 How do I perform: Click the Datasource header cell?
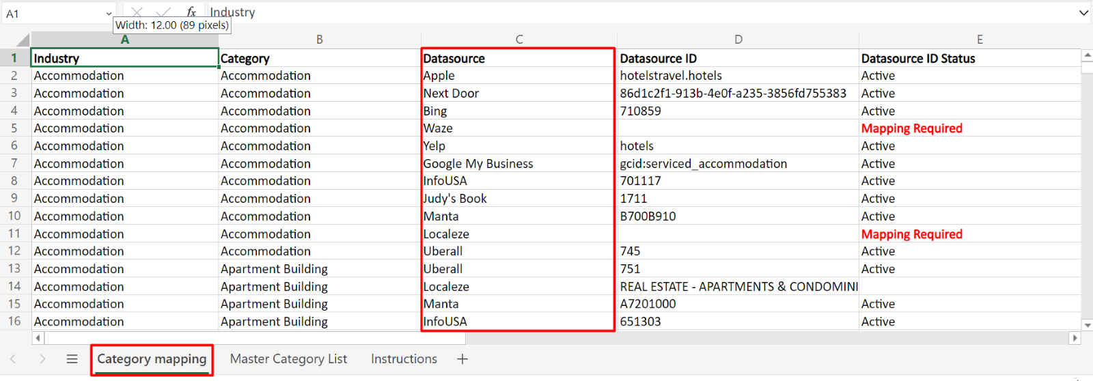click(519, 58)
